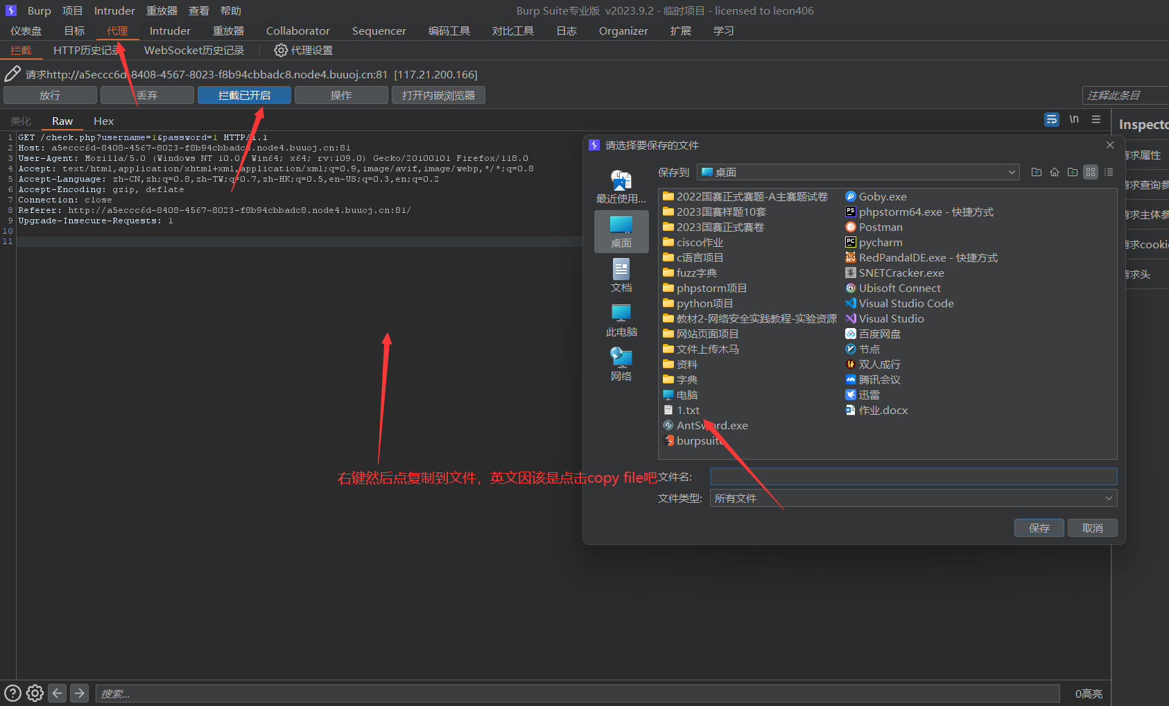The width and height of the screenshot is (1169, 706).
Task: Switch to the Collaborator tab
Action: [298, 31]
